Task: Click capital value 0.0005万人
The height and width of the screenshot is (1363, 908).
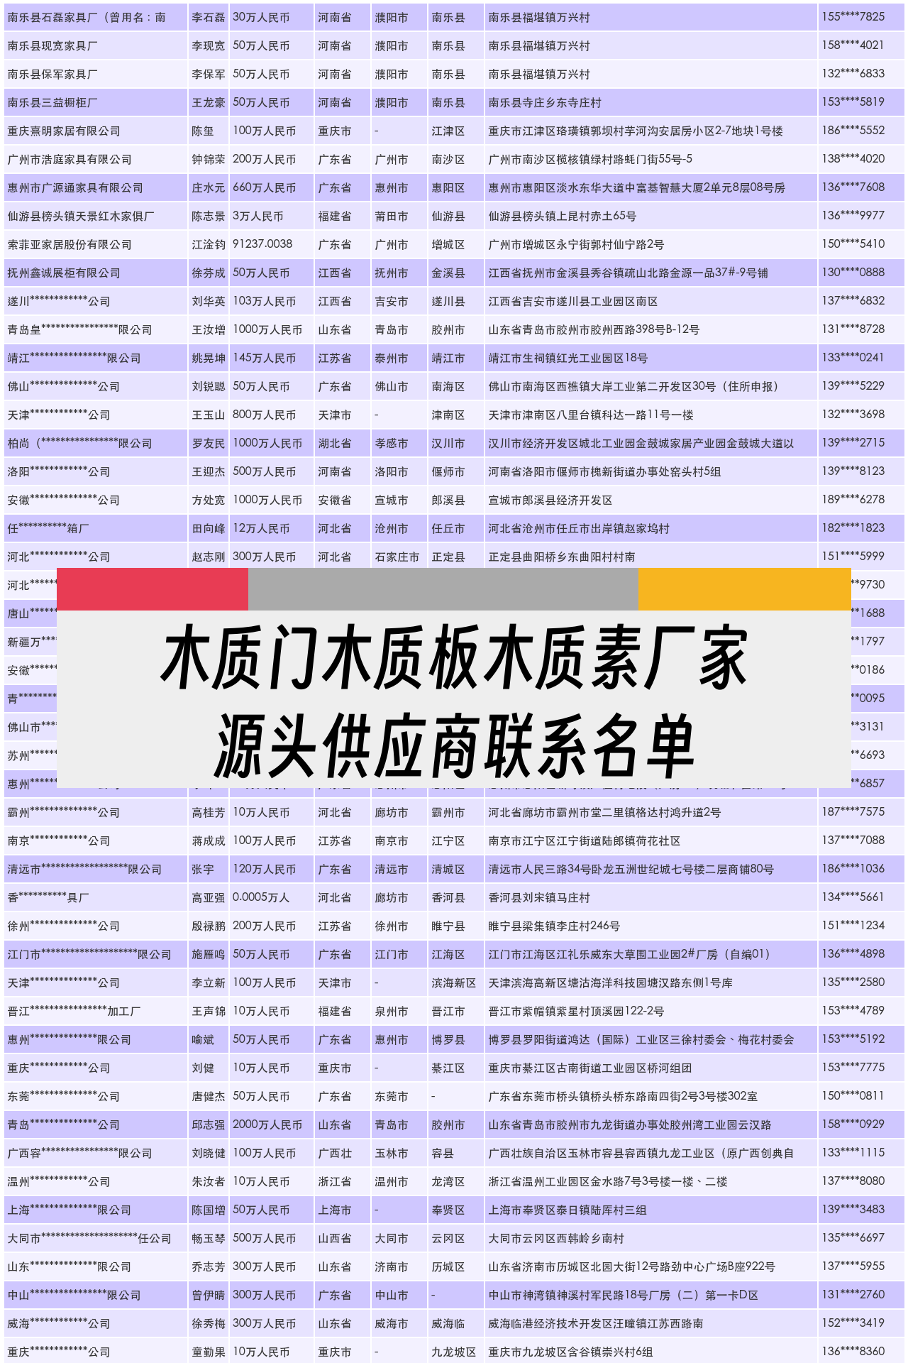Action: tap(261, 897)
